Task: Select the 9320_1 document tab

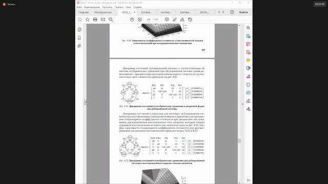Action: [127, 12]
